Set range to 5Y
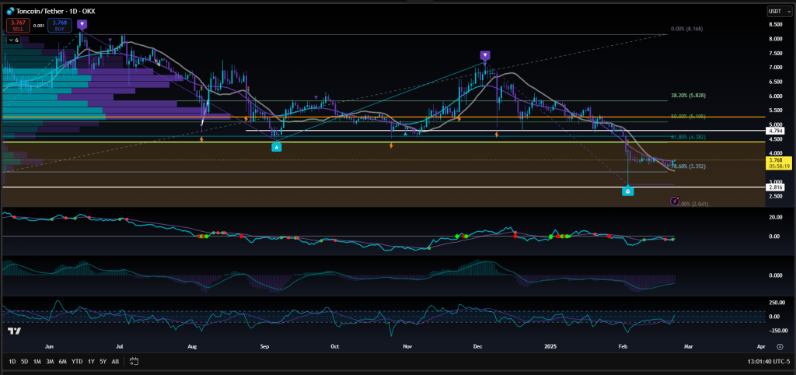Screen dimensions: 796x375 point(103,362)
